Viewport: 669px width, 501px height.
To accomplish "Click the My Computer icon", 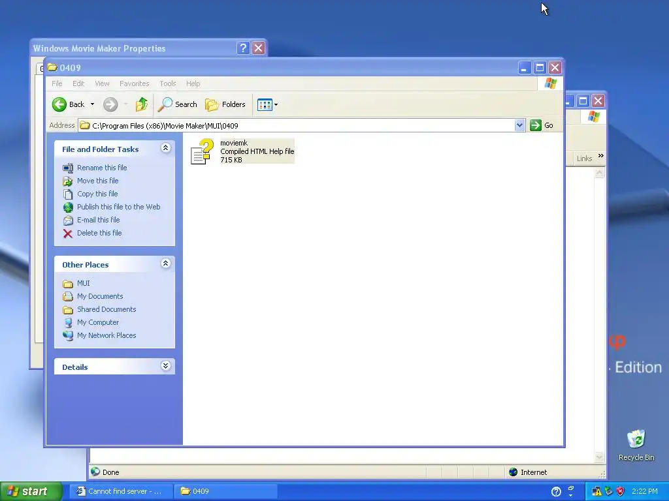I will click(68, 323).
